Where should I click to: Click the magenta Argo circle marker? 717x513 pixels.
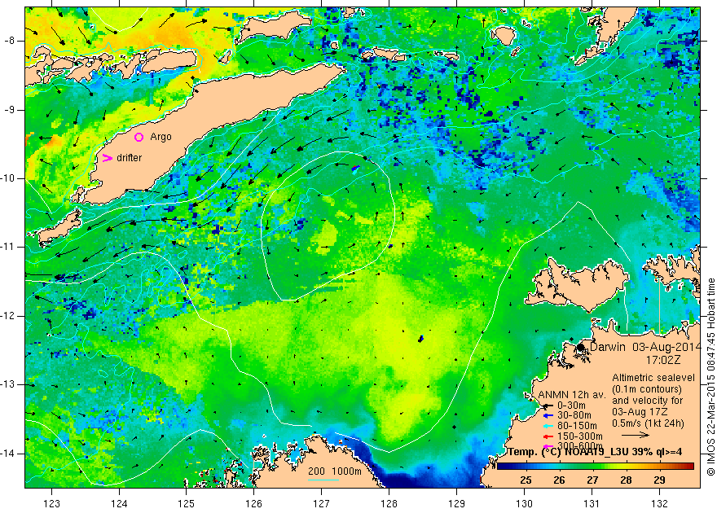139,137
